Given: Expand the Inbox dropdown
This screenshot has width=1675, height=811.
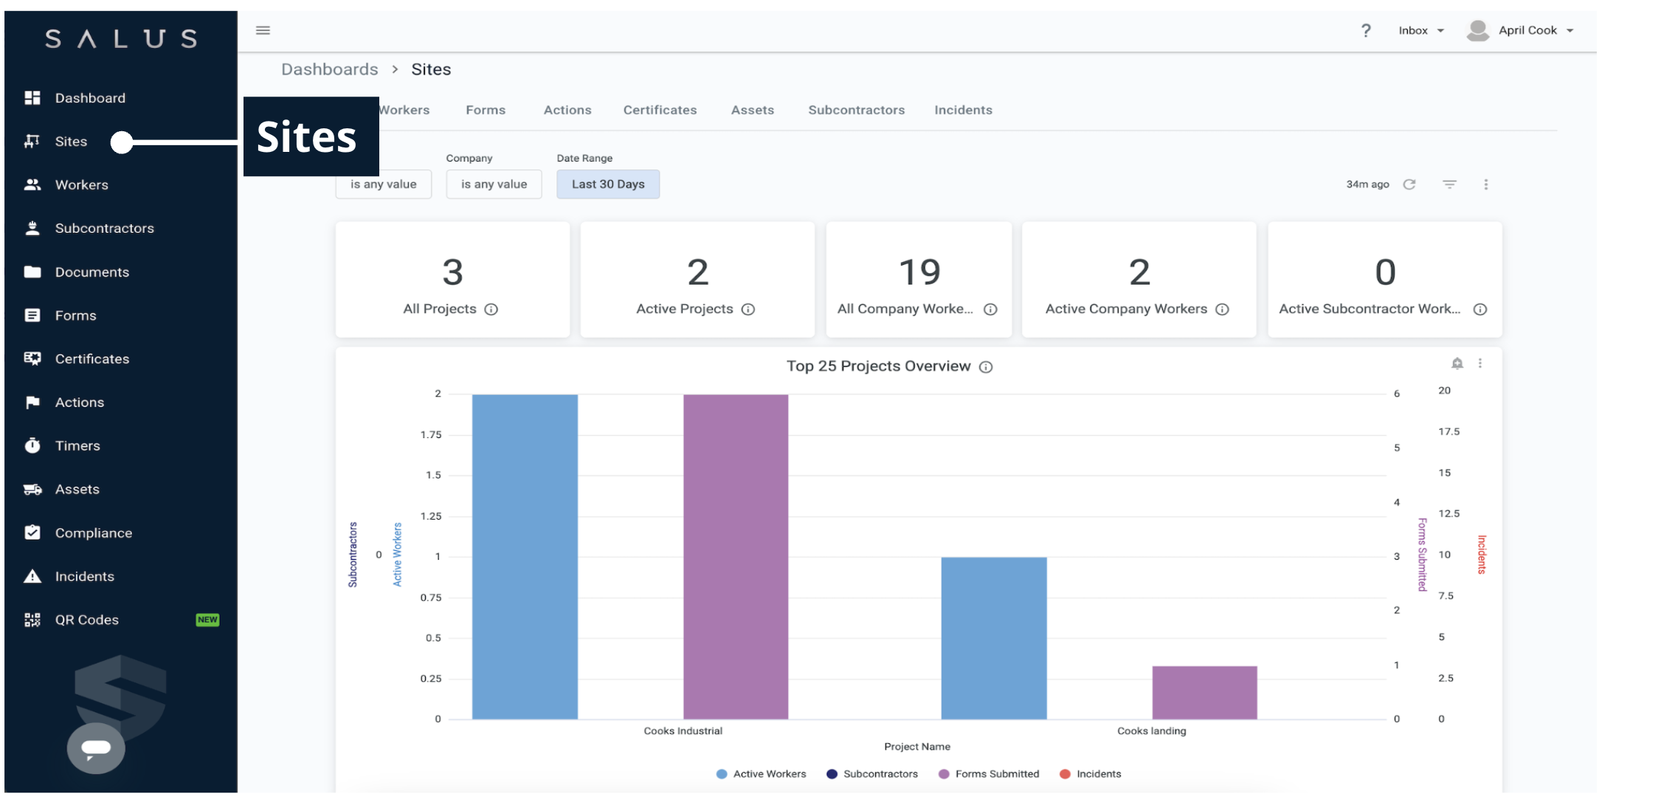Looking at the screenshot, I should click(x=1421, y=30).
